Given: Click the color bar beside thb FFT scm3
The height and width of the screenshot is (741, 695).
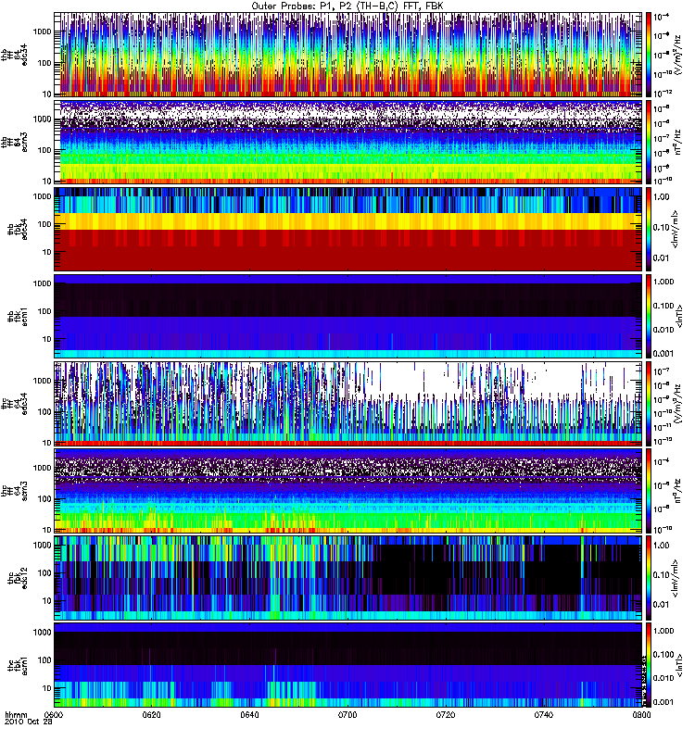Looking at the screenshot, I should (649, 142).
